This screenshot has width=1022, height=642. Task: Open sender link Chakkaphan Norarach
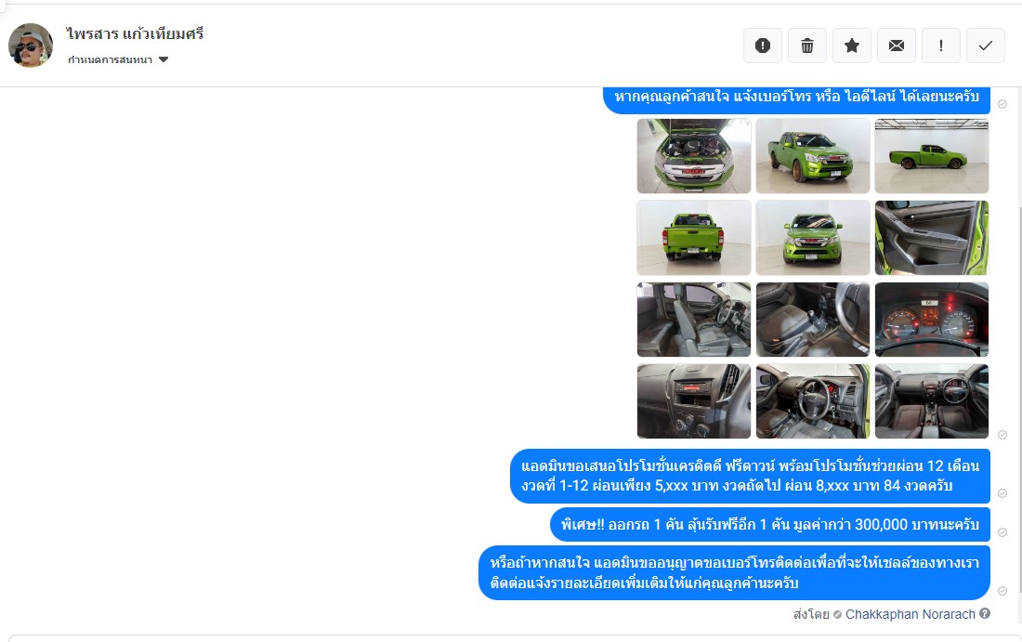point(910,614)
